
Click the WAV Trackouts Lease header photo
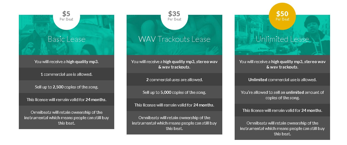tap(174, 35)
